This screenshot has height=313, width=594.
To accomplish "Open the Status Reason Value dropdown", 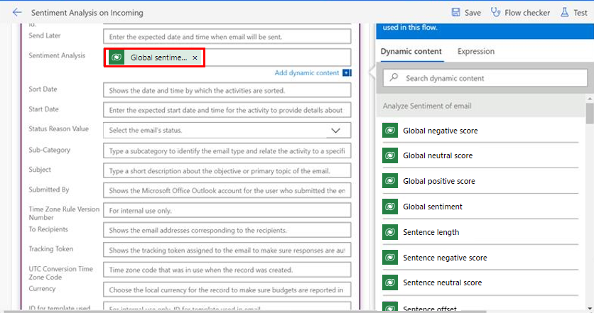I will pyautogui.click(x=335, y=130).
